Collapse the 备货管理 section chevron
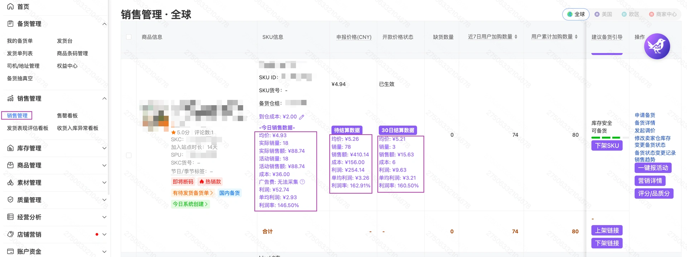This screenshot has height=257, width=687. pyautogui.click(x=104, y=24)
